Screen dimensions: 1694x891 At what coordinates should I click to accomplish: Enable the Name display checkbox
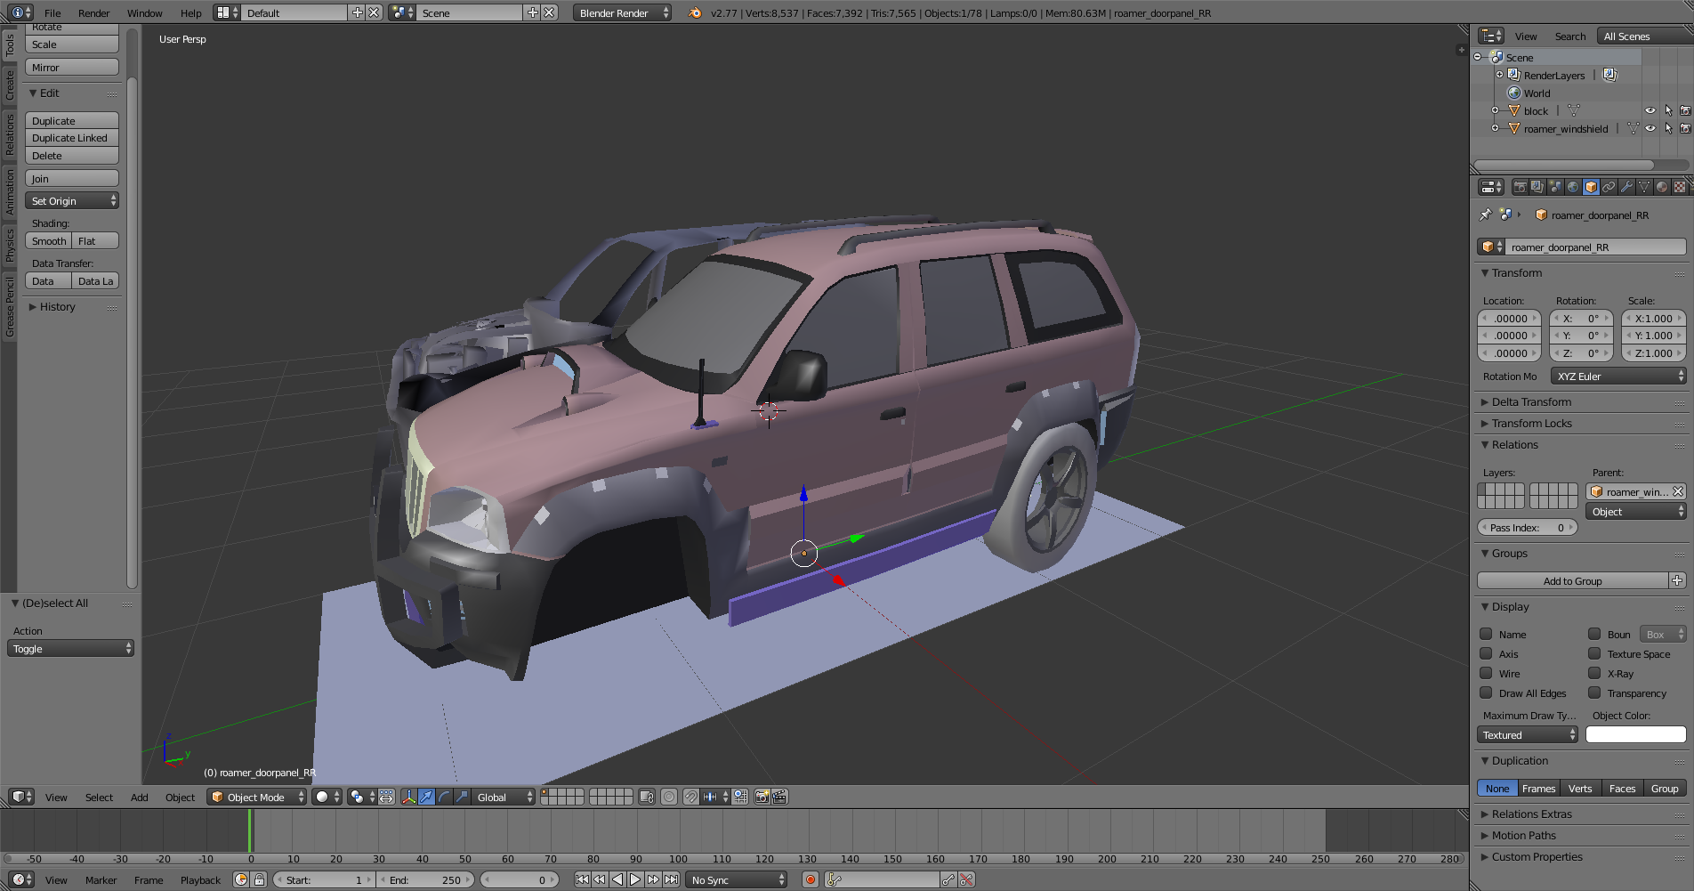click(x=1486, y=634)
